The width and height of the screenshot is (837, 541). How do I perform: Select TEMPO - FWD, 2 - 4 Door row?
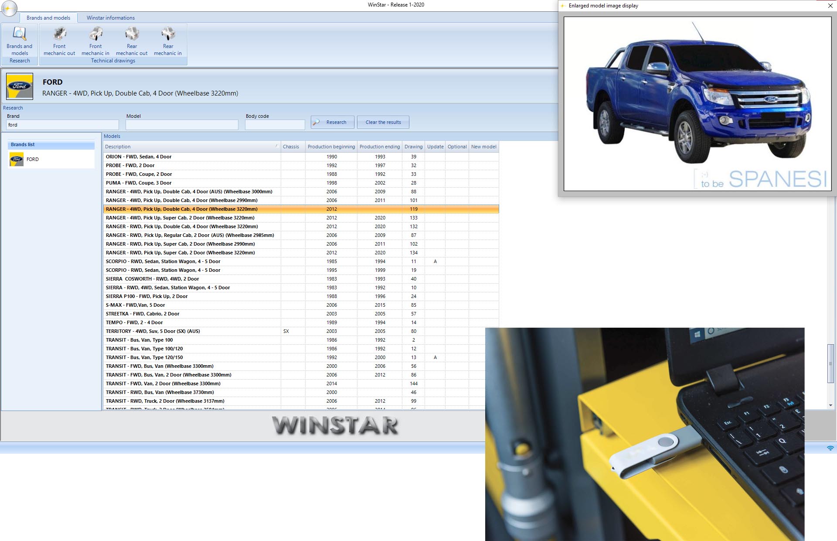pyautogui.click(x=301, y=322)
